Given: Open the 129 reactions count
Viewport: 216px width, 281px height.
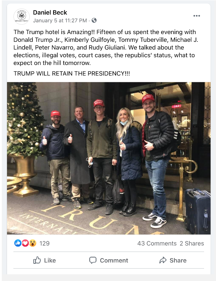Looking at the screenshot, I should [x=44, y=243].
